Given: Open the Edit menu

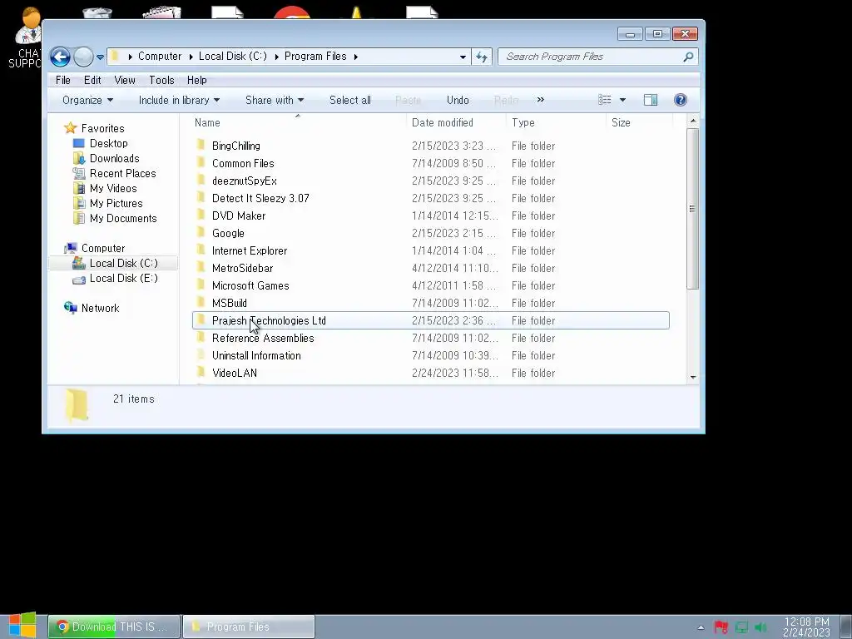Looking at the screenshot, I should pos(92,80).
